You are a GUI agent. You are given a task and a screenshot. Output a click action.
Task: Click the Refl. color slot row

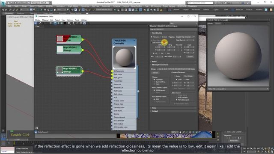[124, 74]
